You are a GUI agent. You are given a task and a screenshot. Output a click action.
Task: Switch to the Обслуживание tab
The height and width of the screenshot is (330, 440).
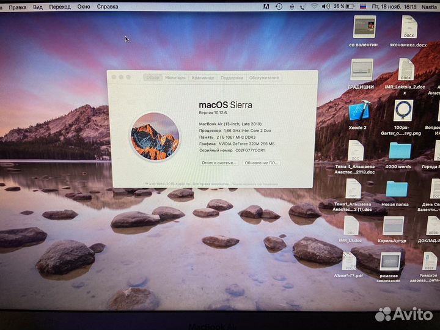264,78
